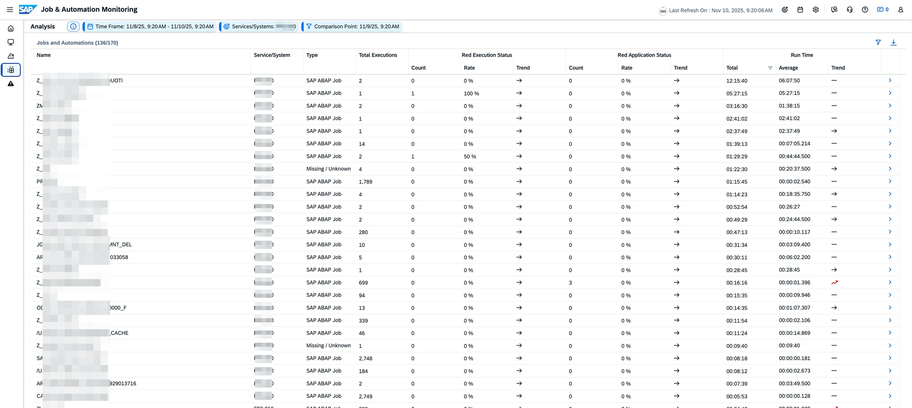Viewport: 912px width, 408px height.
Task: Open the hamburger navigation menu
Action: click(9, 9)
